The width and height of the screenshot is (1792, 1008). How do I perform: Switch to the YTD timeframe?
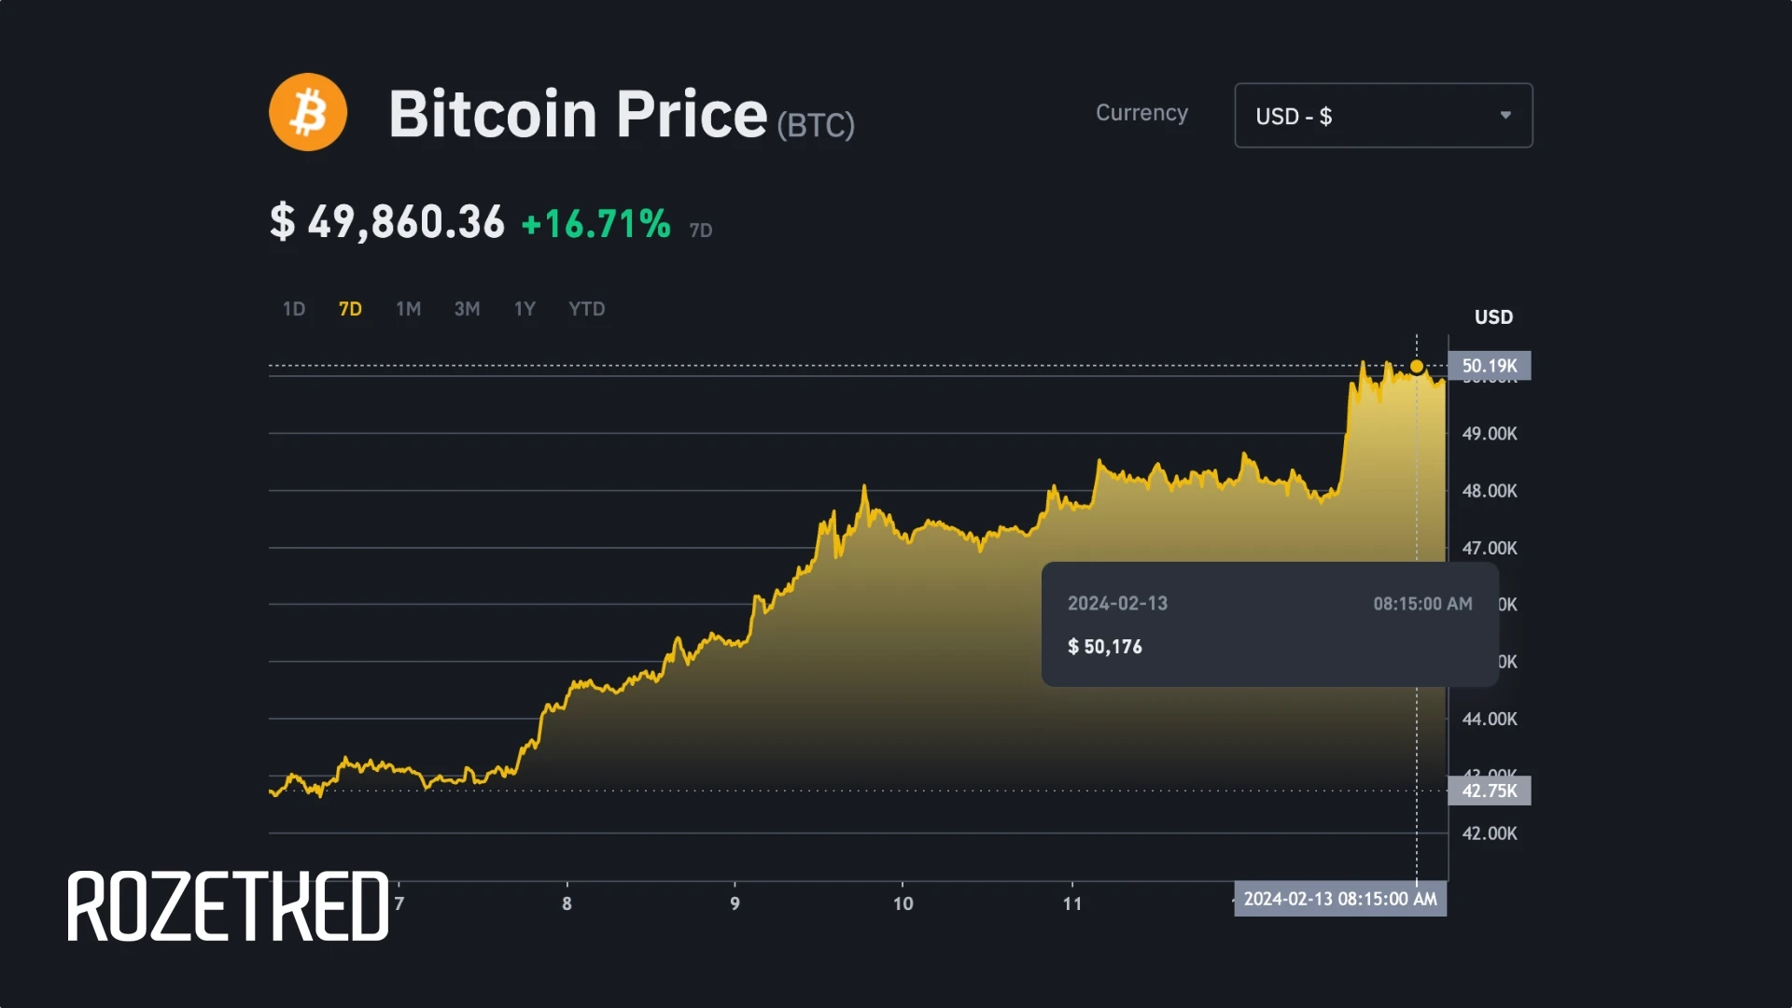(x=586, y=309)
